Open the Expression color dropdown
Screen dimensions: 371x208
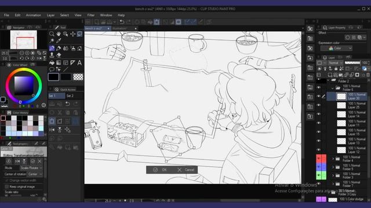coord(336,49)
